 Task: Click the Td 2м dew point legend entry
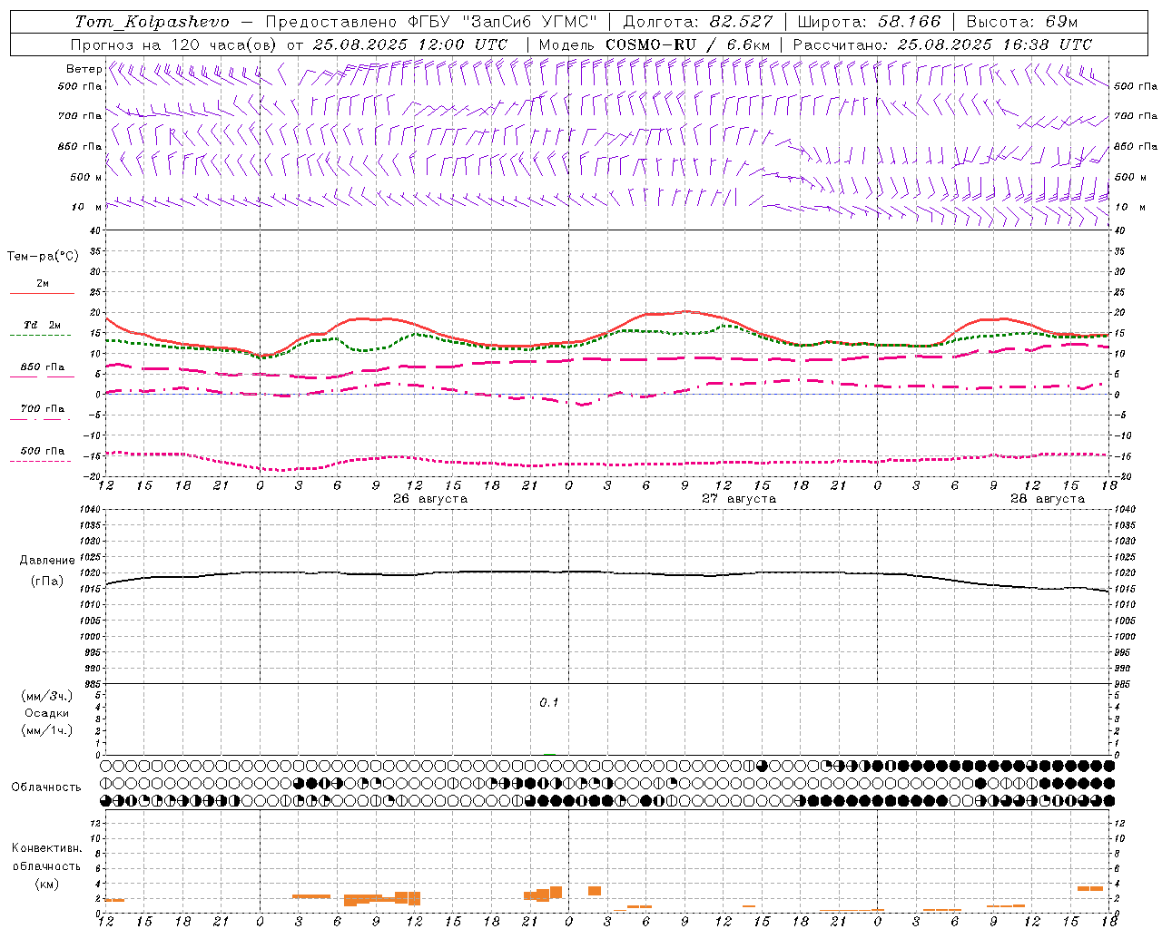tap(43, 325)
